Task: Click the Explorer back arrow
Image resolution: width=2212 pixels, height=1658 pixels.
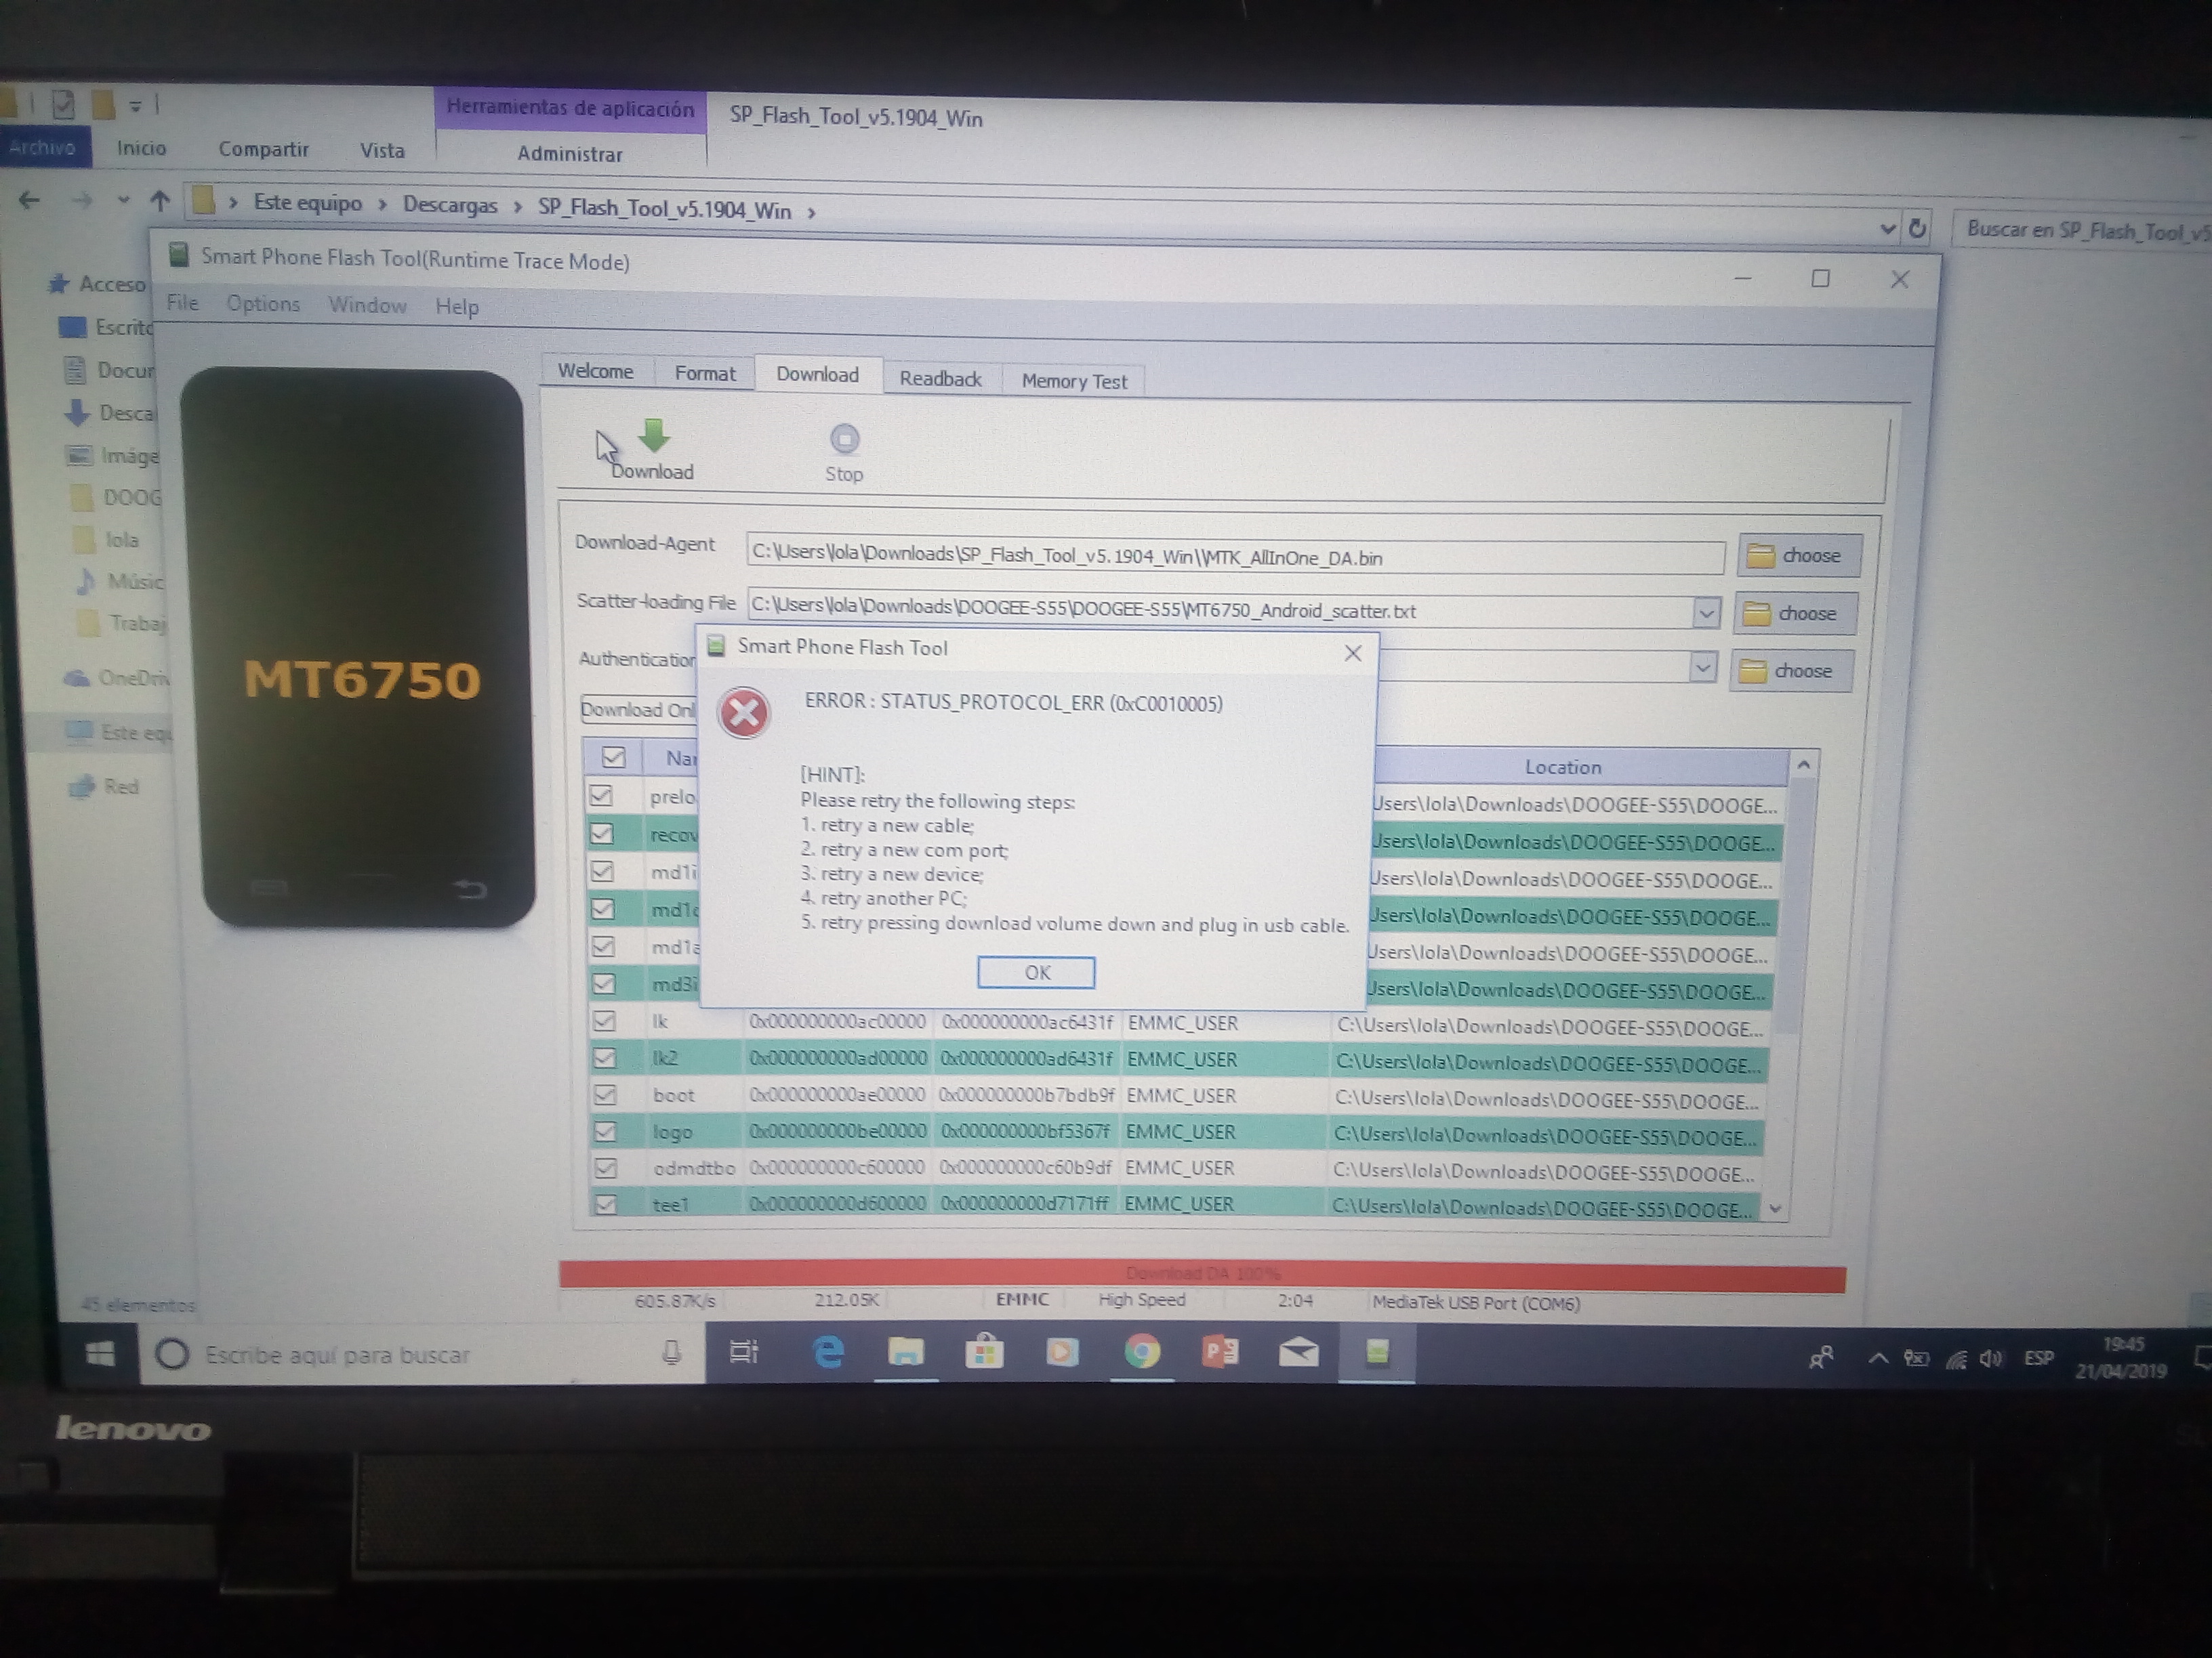Action: pyautogui.click(x=29, y=201)
